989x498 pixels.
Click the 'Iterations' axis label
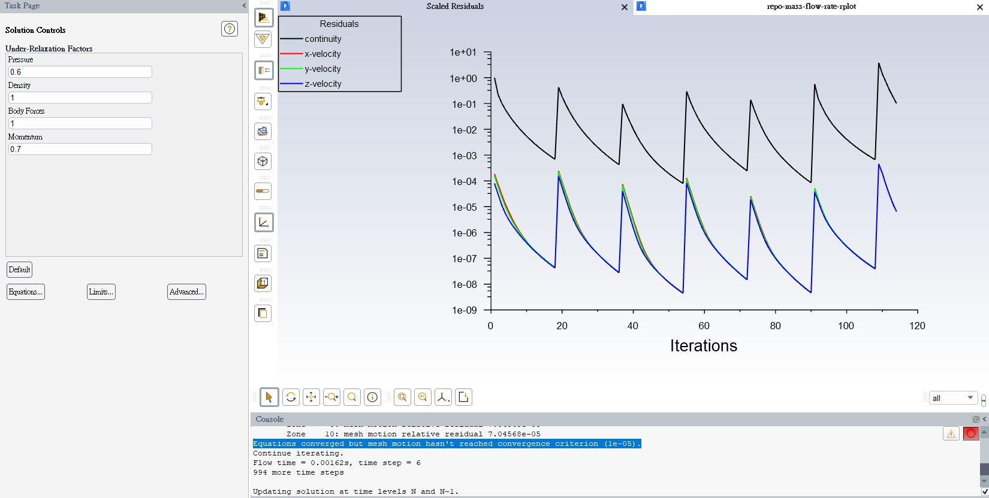click(704, 346)
